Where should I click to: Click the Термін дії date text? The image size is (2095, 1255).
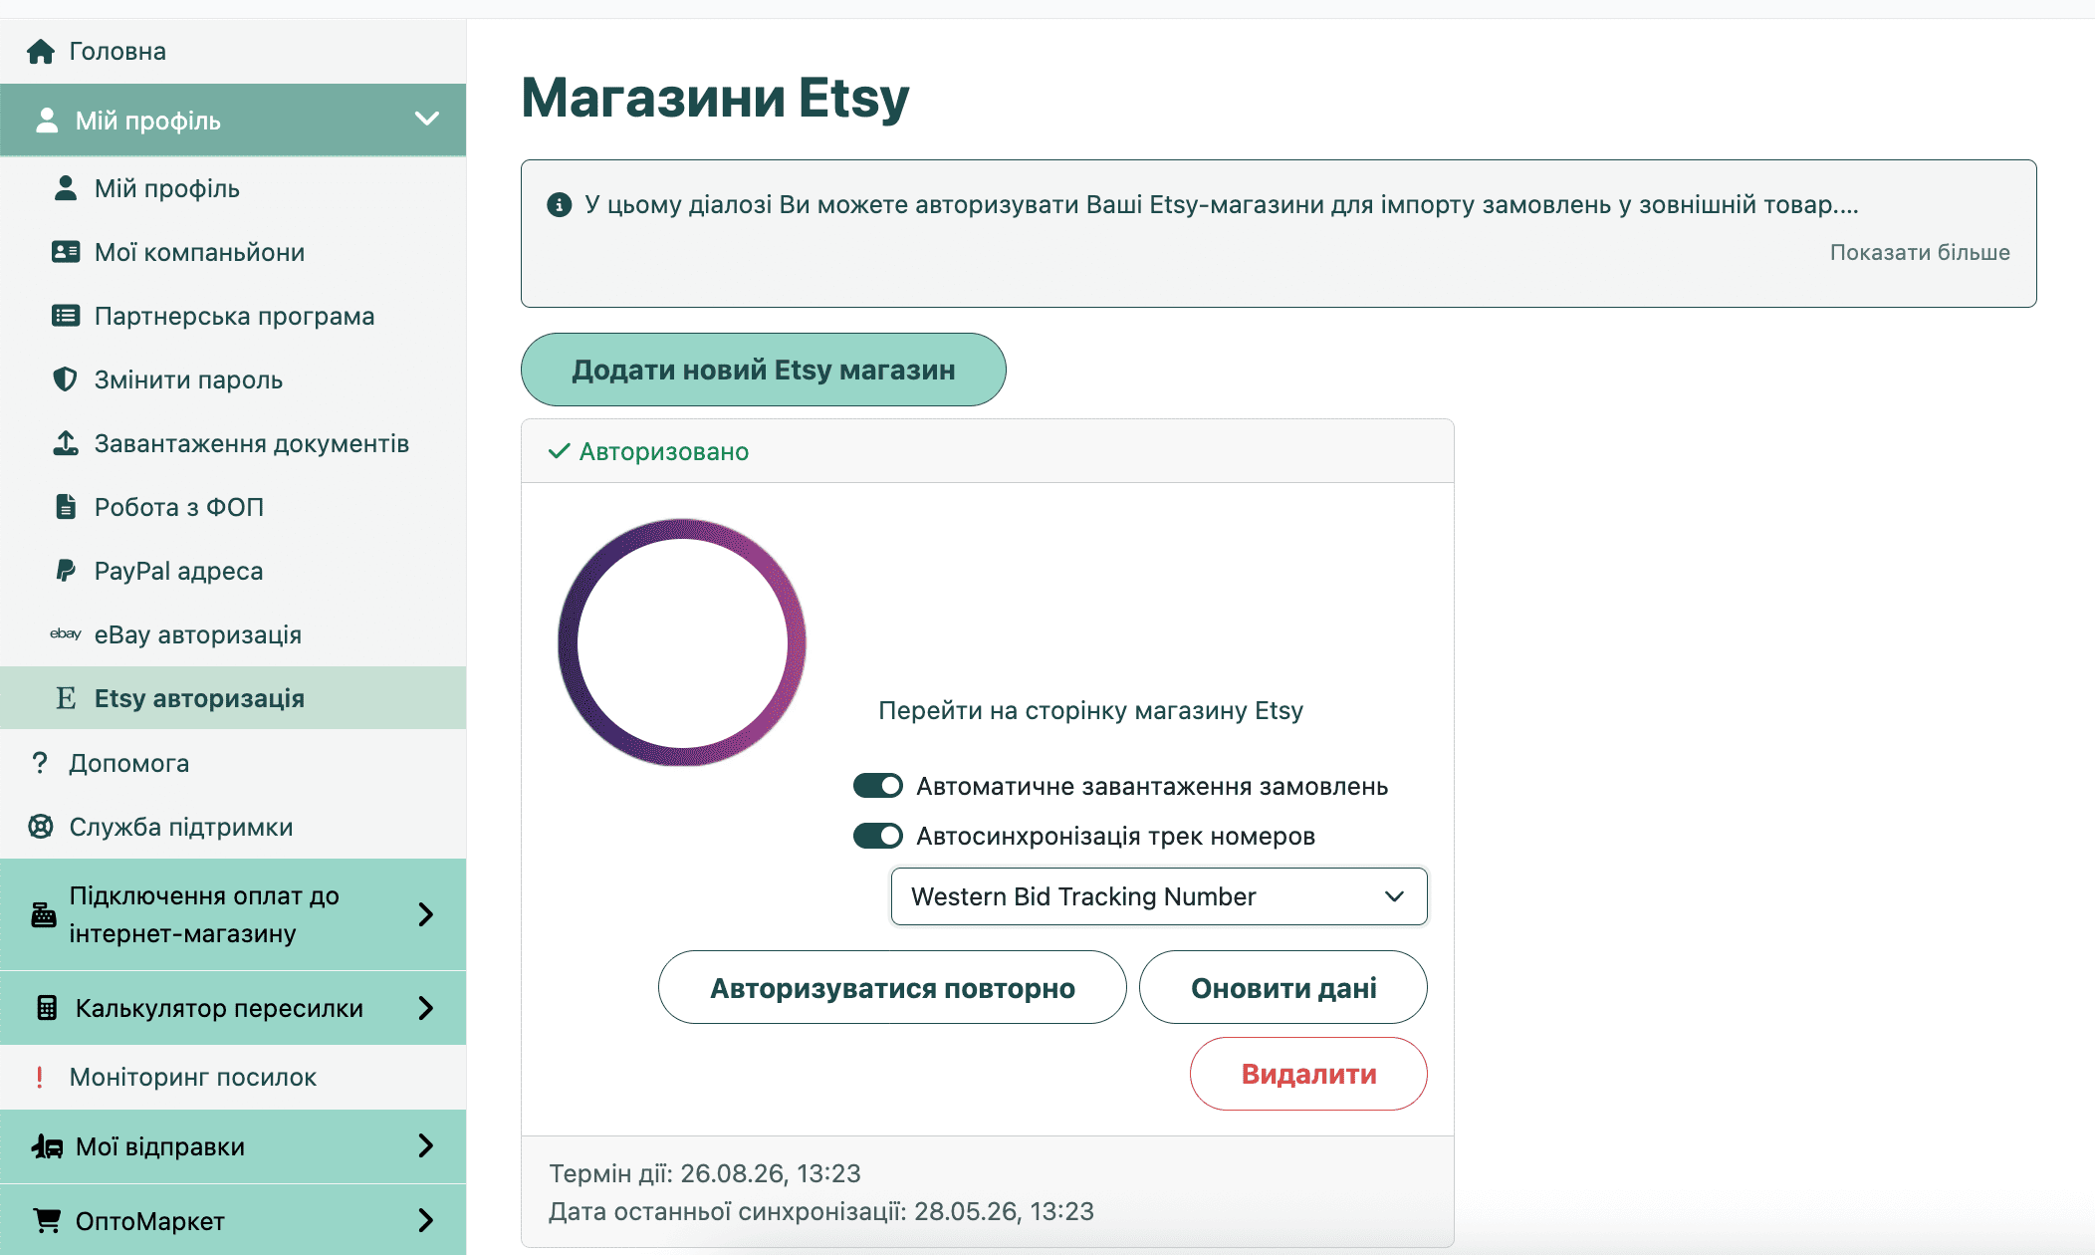[x=705, y=1173]
